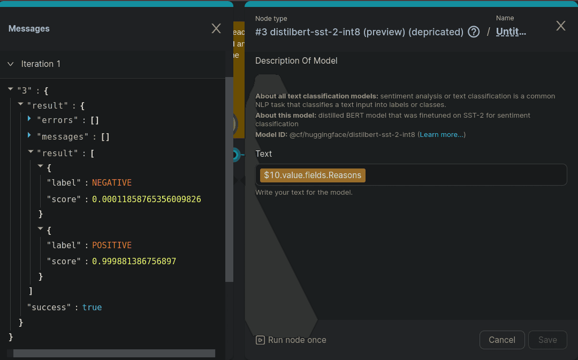578x360 pixels.
Task: Click the Save button
Action: [547, 340]
